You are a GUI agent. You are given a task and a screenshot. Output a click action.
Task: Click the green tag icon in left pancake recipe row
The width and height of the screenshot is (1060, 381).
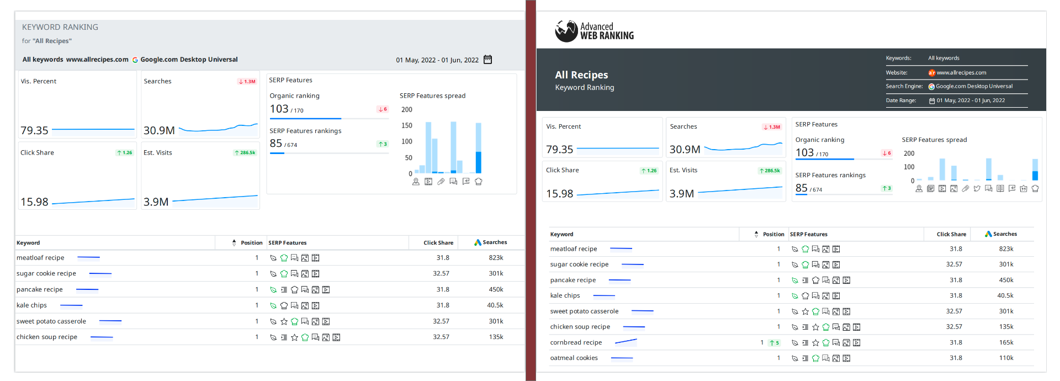tap(273, 290)
